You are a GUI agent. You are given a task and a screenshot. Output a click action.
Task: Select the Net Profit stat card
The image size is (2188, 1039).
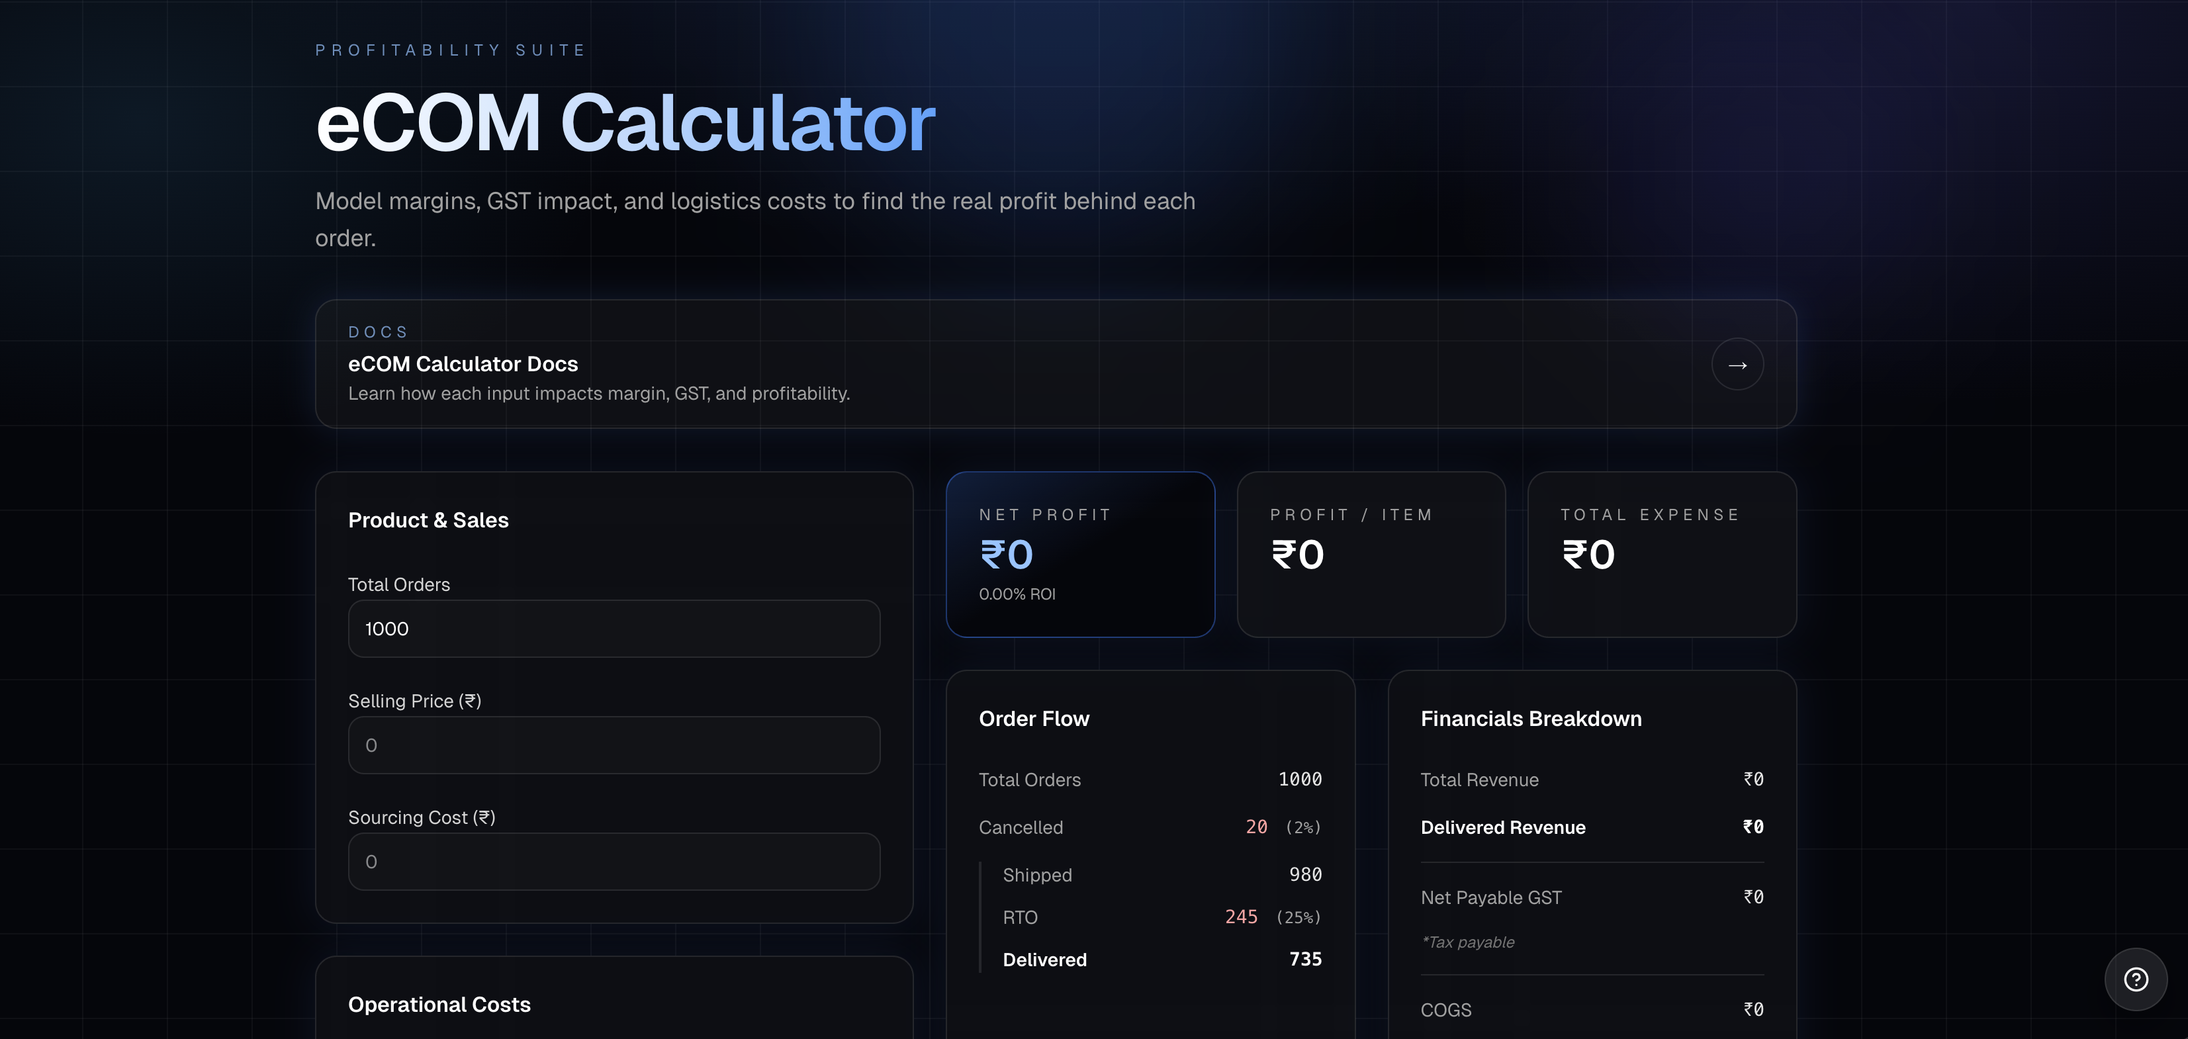pos(1080,555)
